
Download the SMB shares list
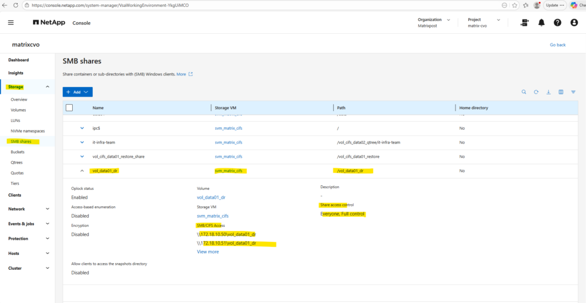pos(548,92)
